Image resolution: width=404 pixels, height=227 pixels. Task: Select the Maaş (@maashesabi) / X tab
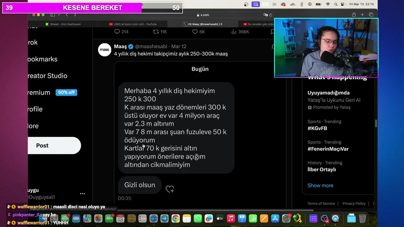click(x=203, y=24)
